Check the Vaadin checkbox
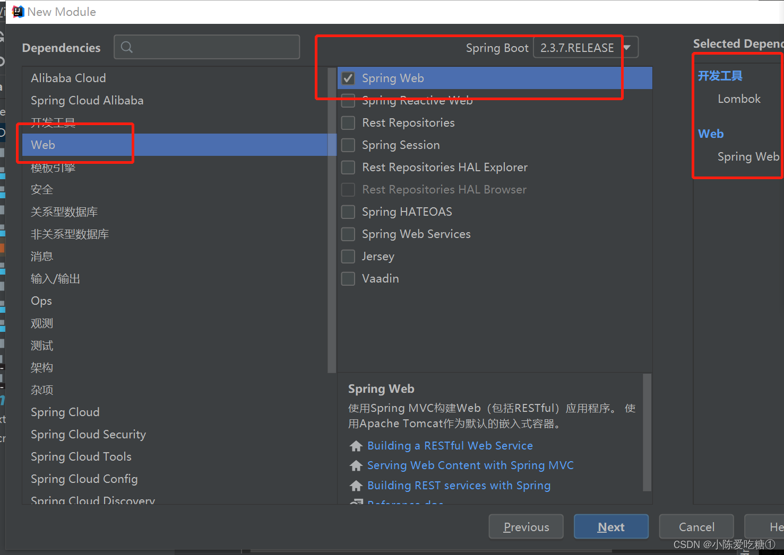The image size is (784, 555). click(348, 279)
